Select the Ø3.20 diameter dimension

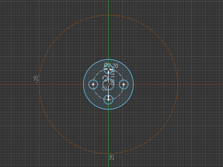coord(111,65)
